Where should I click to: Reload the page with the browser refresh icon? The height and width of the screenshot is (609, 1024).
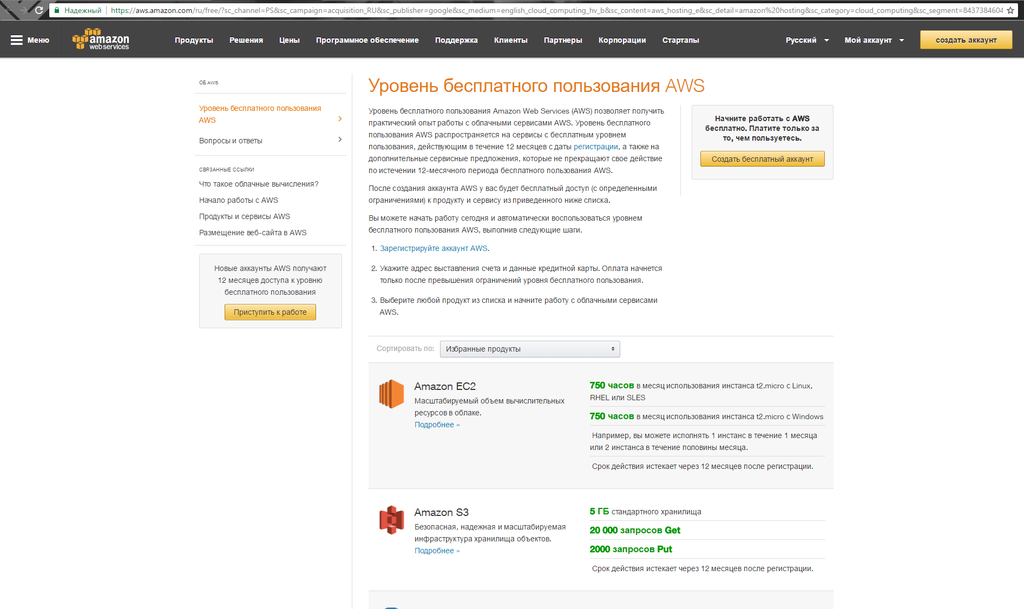click(39, 10)
